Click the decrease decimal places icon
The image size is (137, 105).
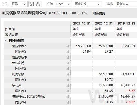[x=38, y=4]
